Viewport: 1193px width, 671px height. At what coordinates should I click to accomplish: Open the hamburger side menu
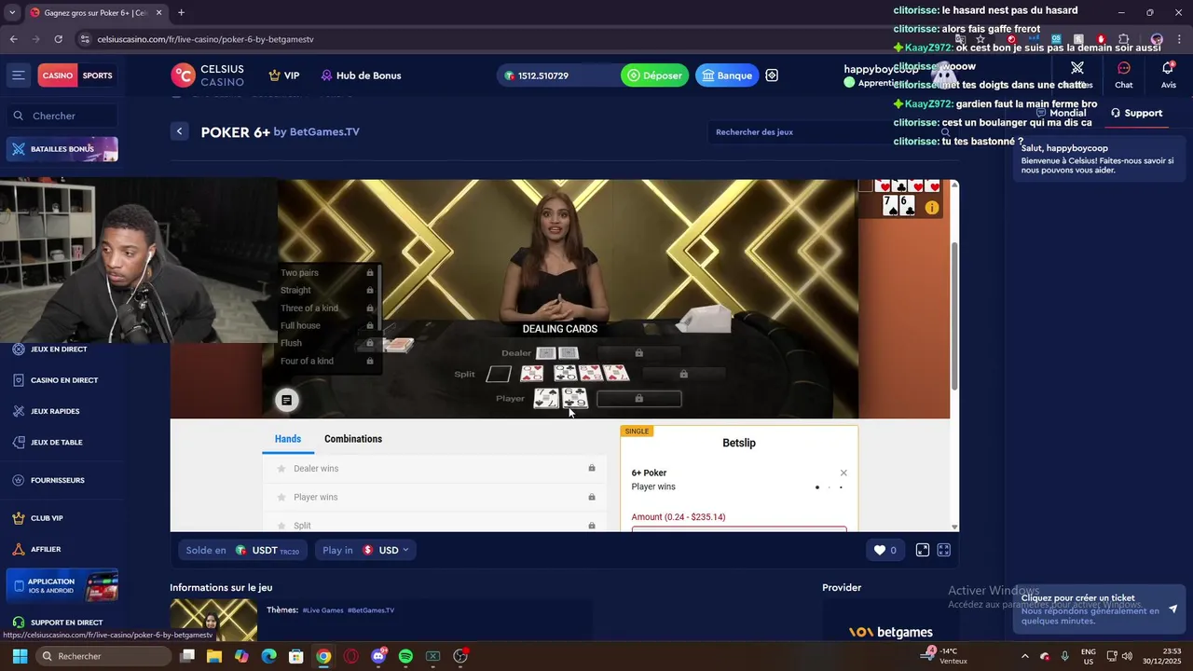click(x=18, y=75)
